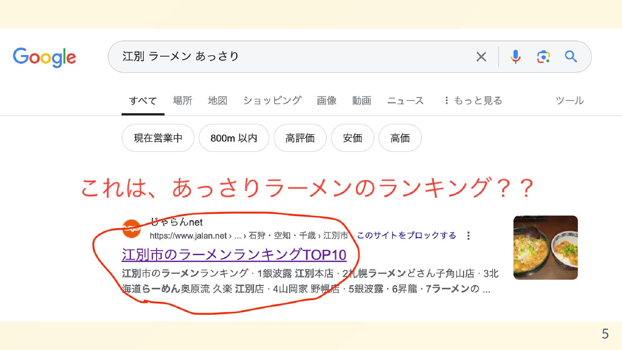Screen dimensions: 622x350
Task: Click the magnifying glass search icon
Action: [571, 56]
